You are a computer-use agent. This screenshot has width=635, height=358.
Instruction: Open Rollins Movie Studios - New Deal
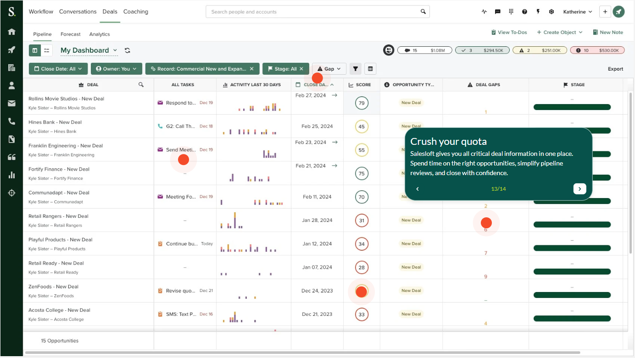[66, 99]
